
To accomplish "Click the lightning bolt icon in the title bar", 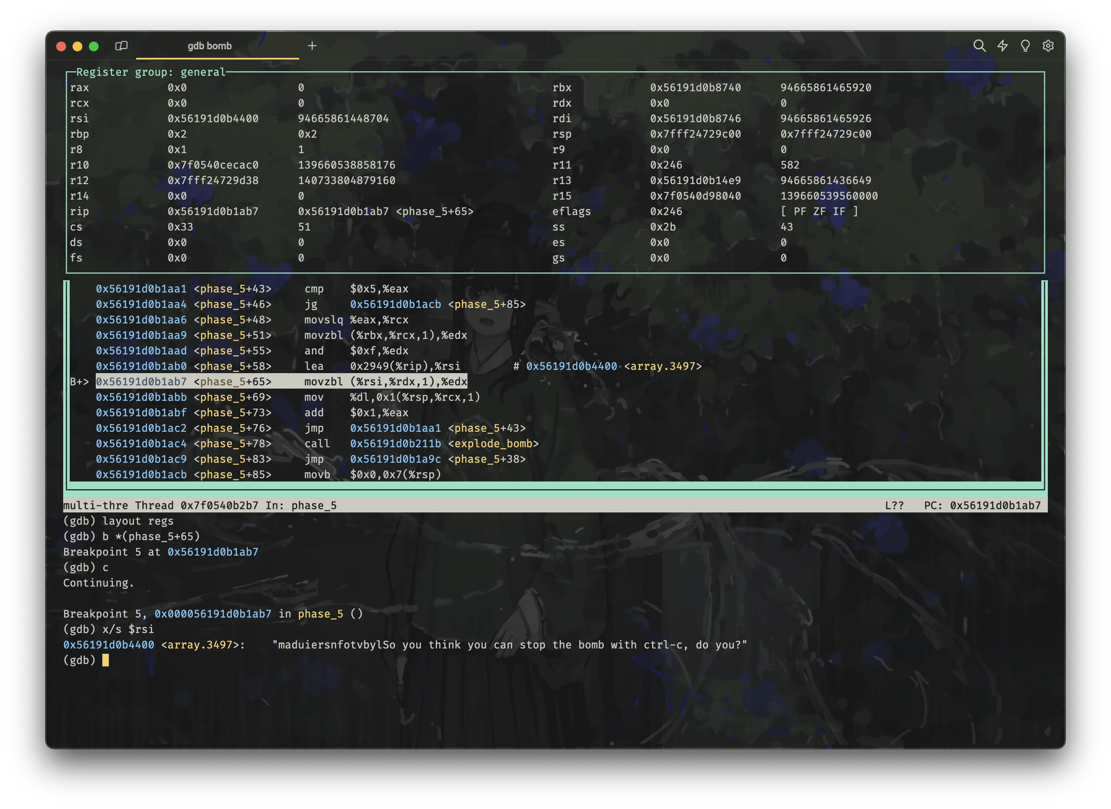I will (1002, 46).
